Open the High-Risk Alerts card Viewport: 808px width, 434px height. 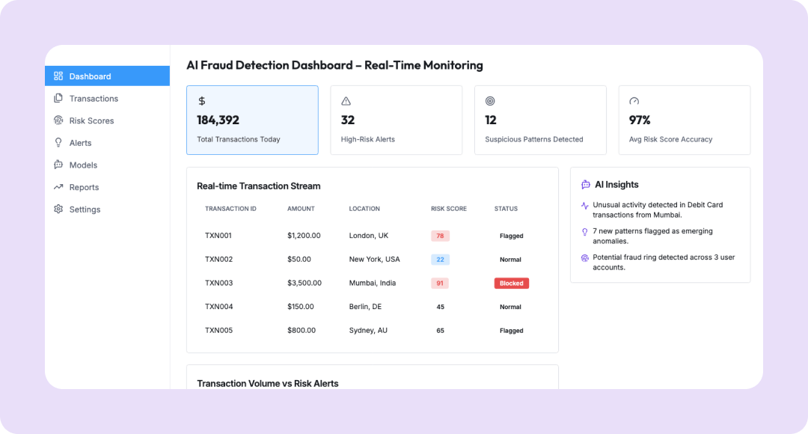(396, 120)
